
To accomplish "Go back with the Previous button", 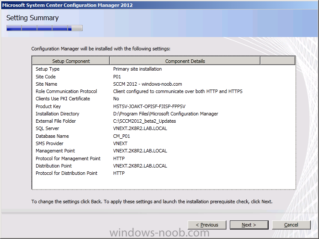I will (207, 225).
